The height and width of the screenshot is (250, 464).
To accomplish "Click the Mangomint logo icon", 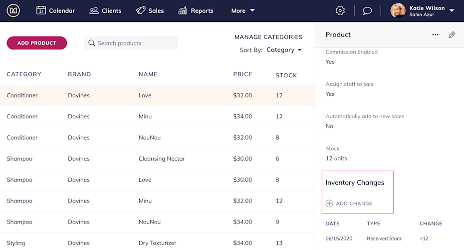I will 13,10.
